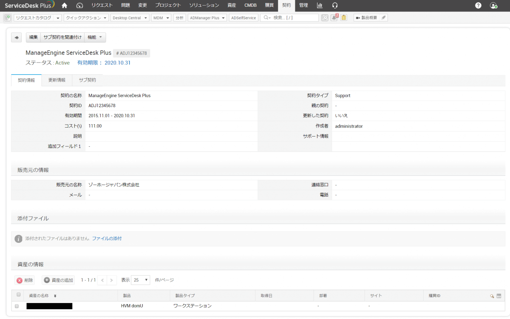Check the select-all checkbox in asset table header
This screenshot has width=510, height=319.
click(x=18, y=295)
